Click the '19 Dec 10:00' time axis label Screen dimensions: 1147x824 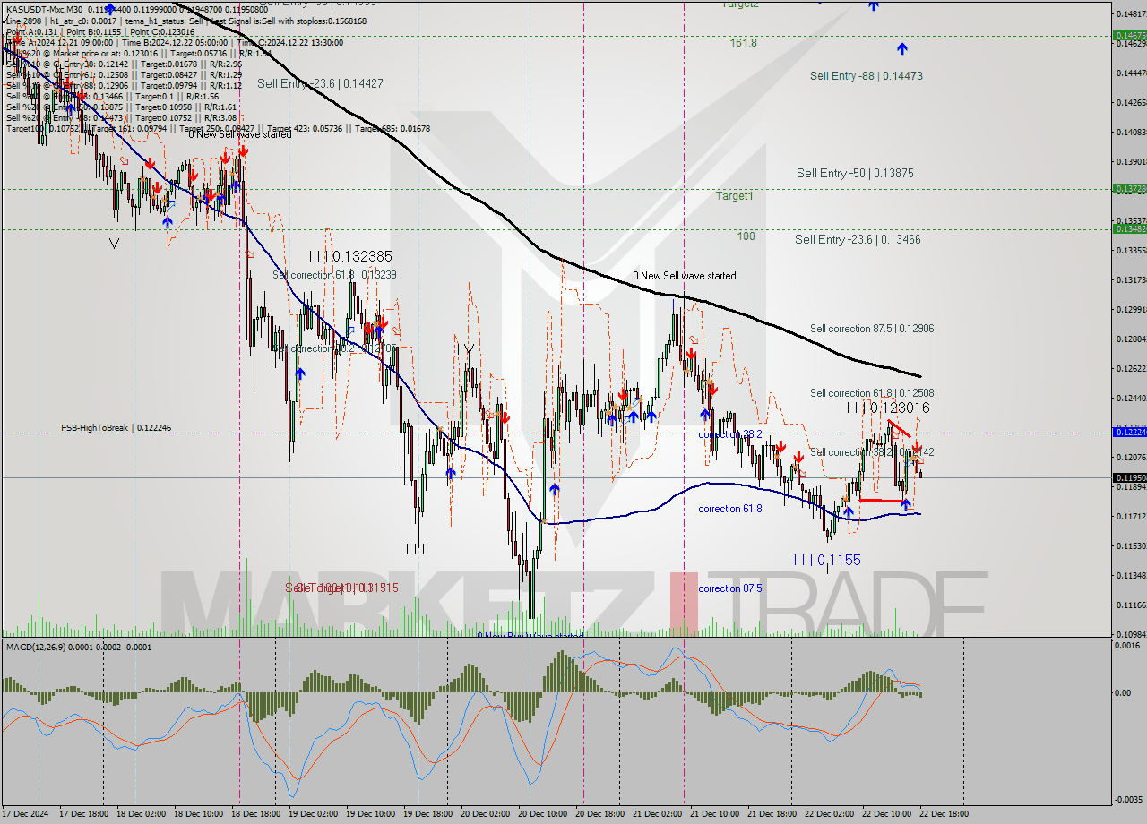point(369,814)
